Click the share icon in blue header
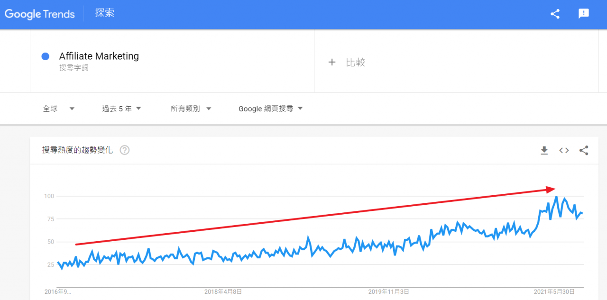 pyautogui.click(x=555, y=14)
